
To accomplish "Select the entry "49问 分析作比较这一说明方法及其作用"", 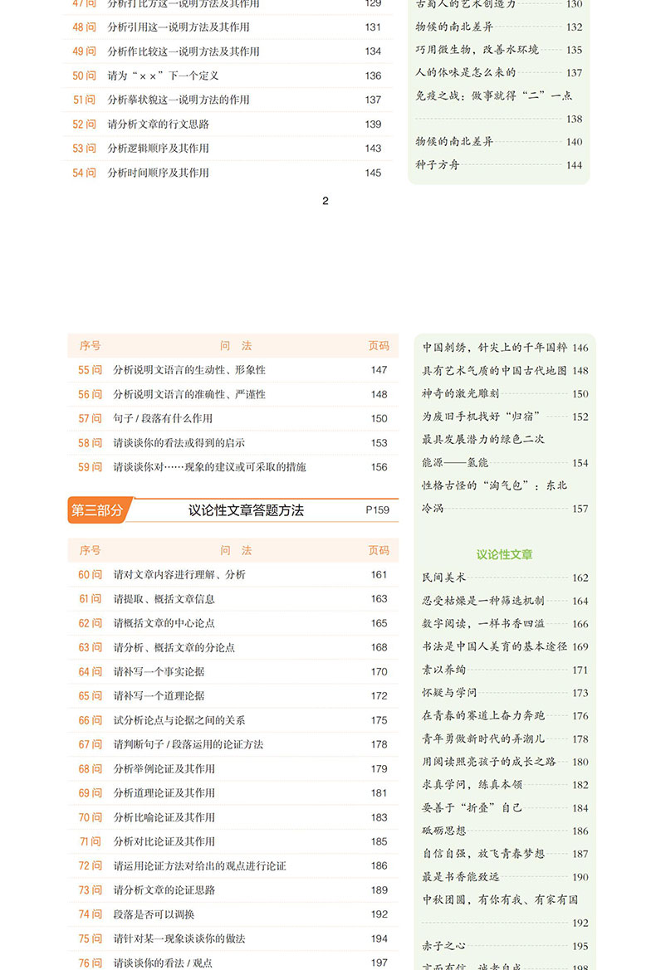I will [228, 51].
